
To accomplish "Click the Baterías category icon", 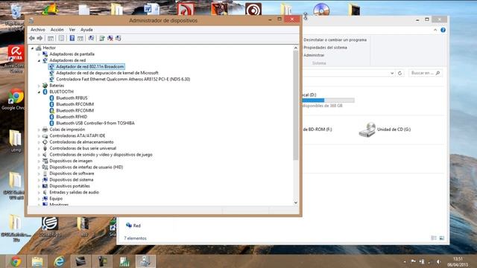I will 45,86.
